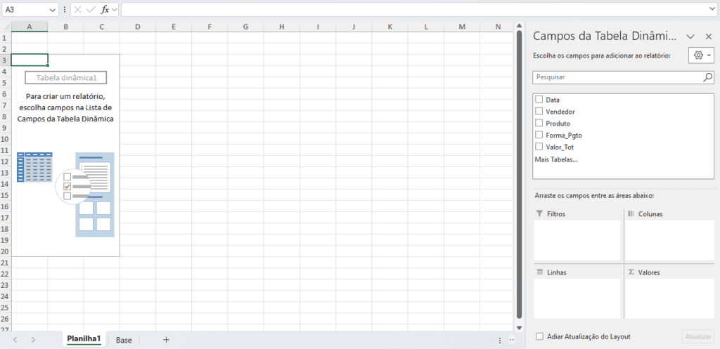Click the Pesquisar search field

(x=618, y=77)
